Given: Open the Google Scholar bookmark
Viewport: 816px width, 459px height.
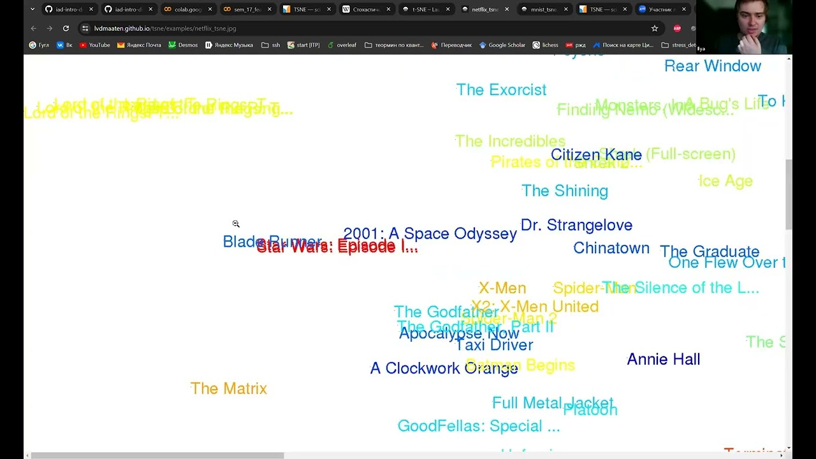Looking at the screenshot, I should click(502, 45).
